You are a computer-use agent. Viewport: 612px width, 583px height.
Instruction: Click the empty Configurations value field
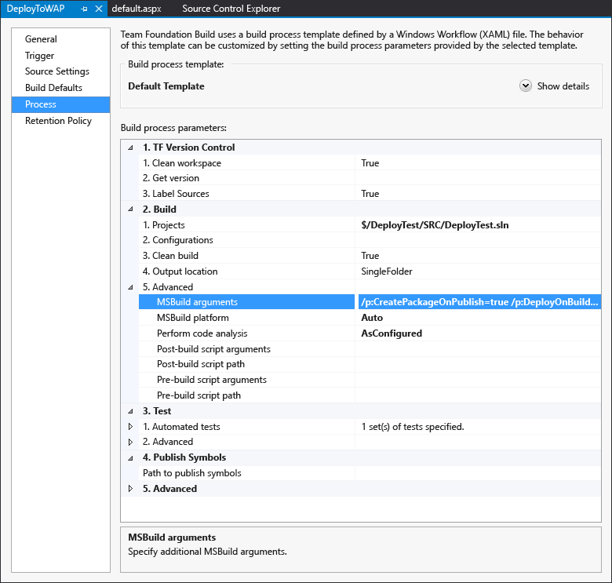pos(478,240)
